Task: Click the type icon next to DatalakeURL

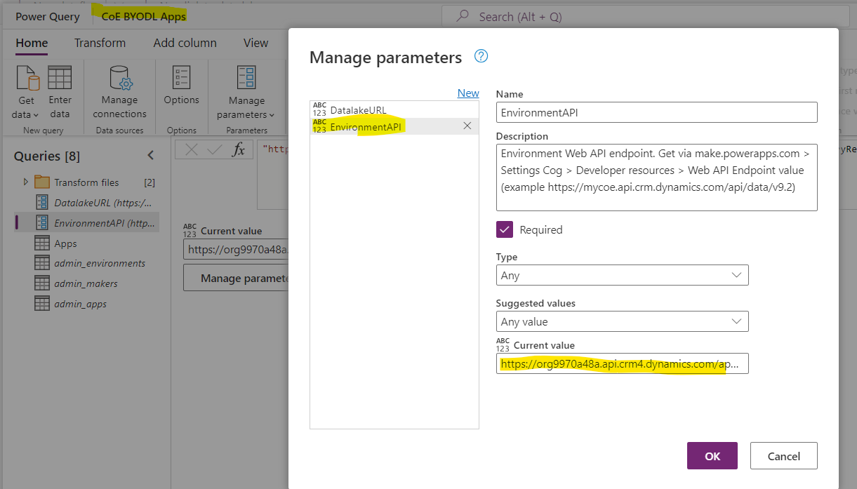Action: (319, 109)
